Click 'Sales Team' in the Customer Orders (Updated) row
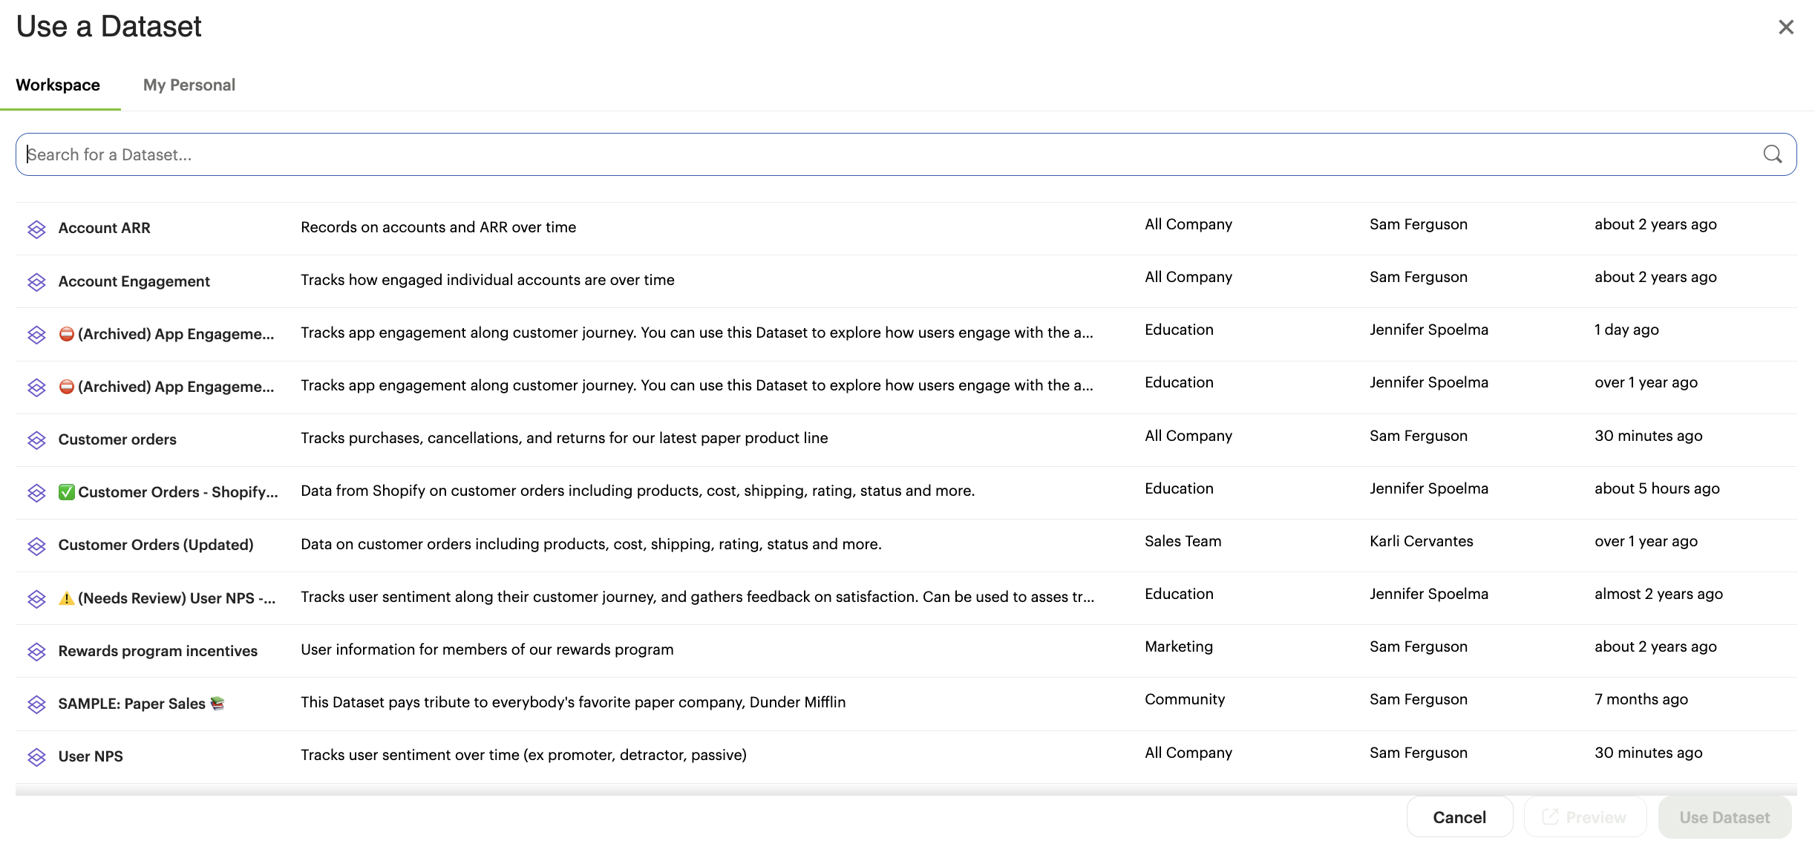 point(1183,541)
